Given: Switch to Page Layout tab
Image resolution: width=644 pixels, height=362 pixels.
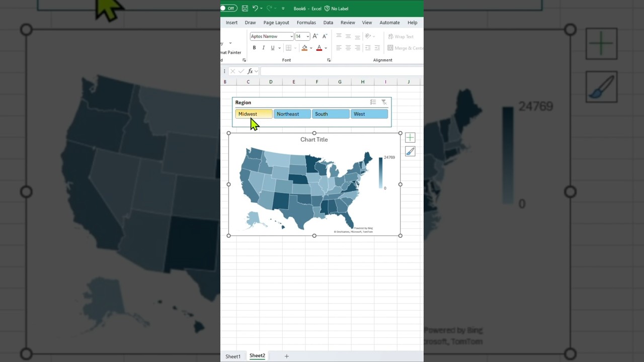Looking at the screenshot, I should coord(276,23).
